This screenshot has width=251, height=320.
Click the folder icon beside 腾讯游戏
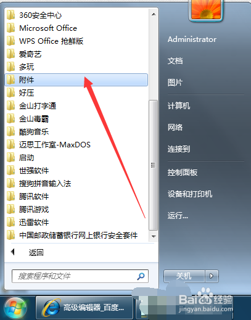click(x=10, y=209)
